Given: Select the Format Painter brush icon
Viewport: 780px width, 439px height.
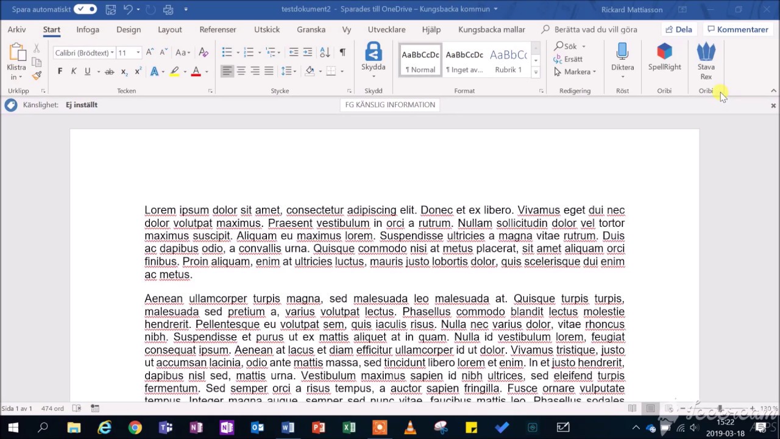Looking at the screenshot, I should tap(37, 76).
